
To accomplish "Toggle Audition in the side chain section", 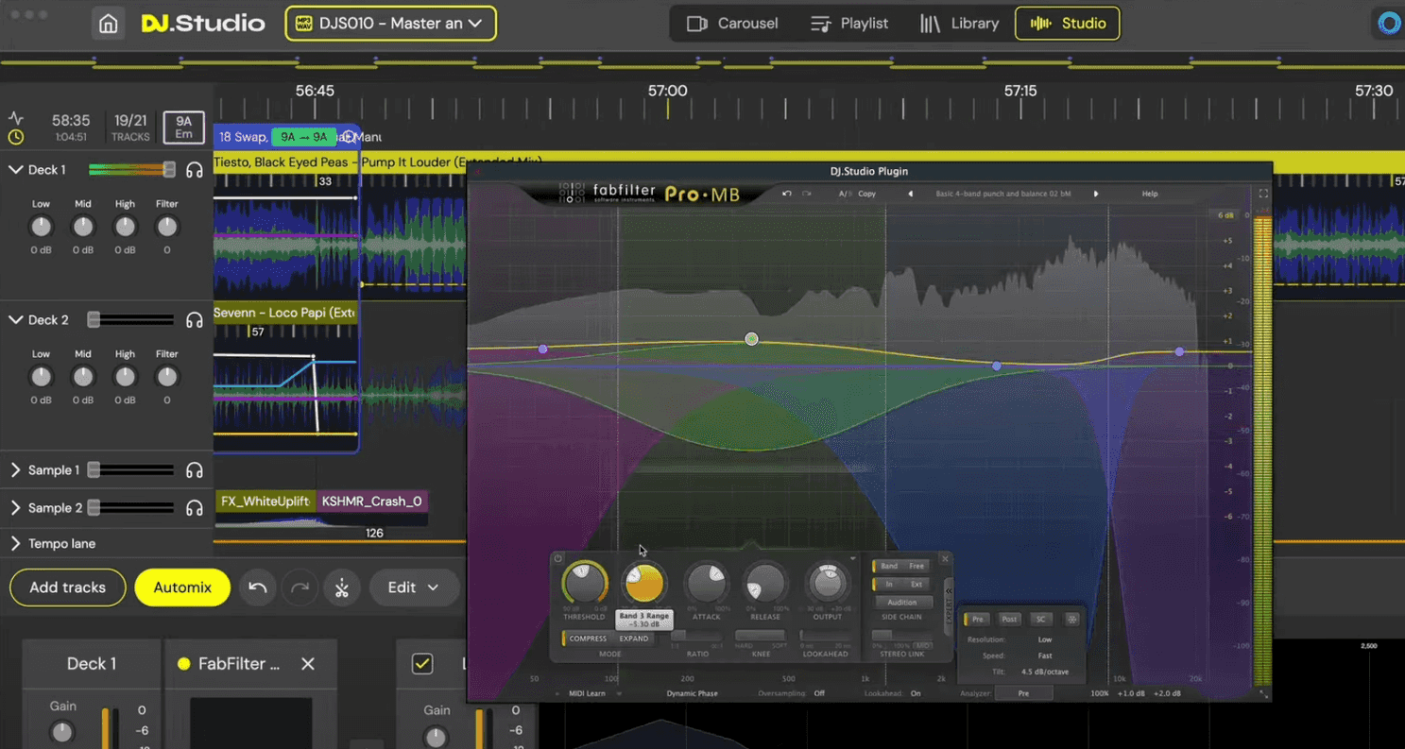I will [x=902, y=602].
